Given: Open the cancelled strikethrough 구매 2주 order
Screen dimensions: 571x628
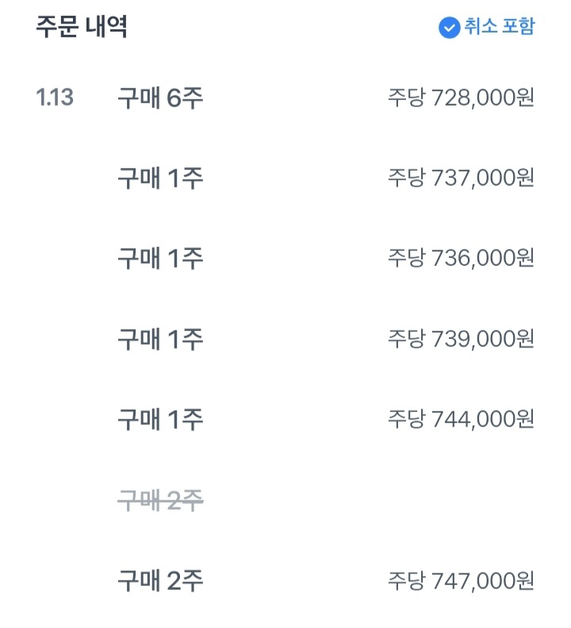Looking at the screenshot, I should (160, 499).
